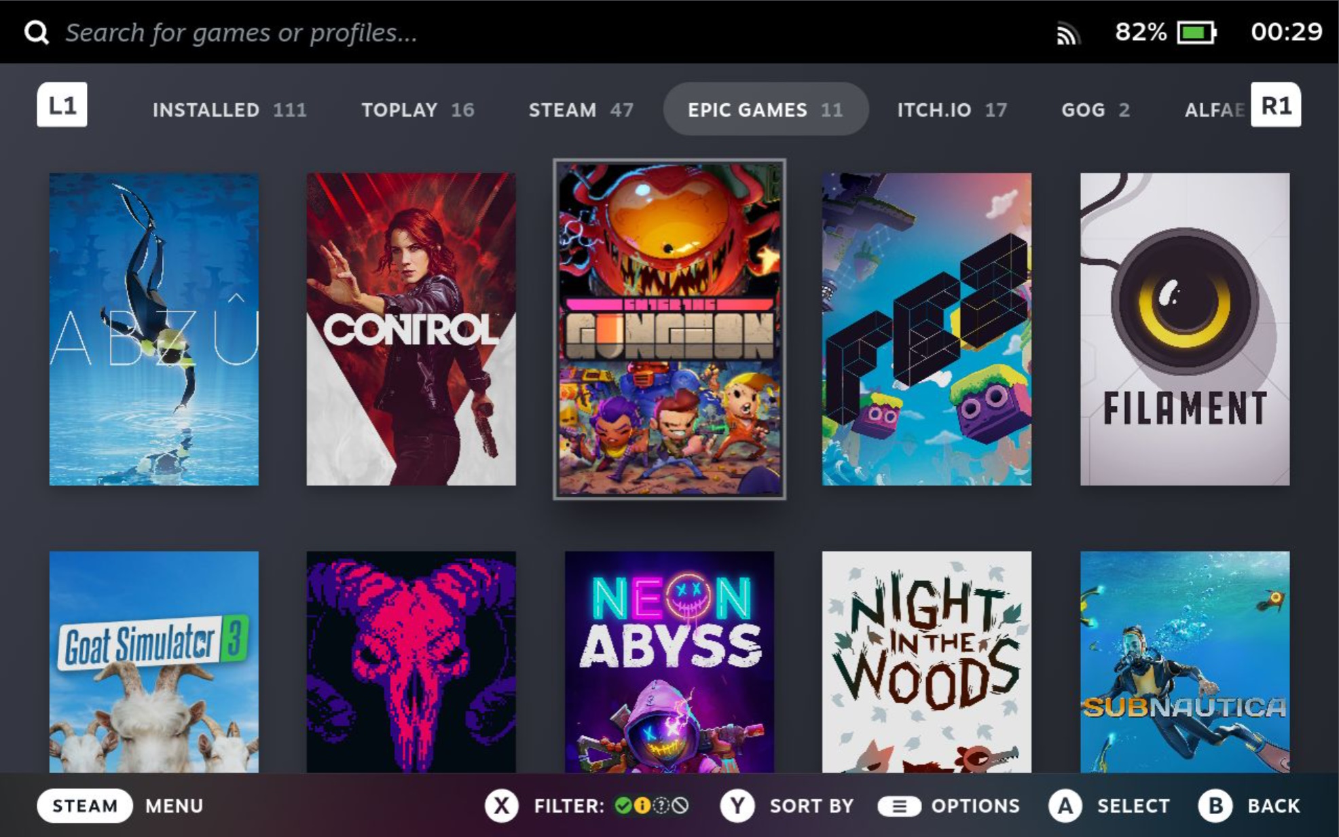
Task: Open the Filament game cover
Action: 1184,329
